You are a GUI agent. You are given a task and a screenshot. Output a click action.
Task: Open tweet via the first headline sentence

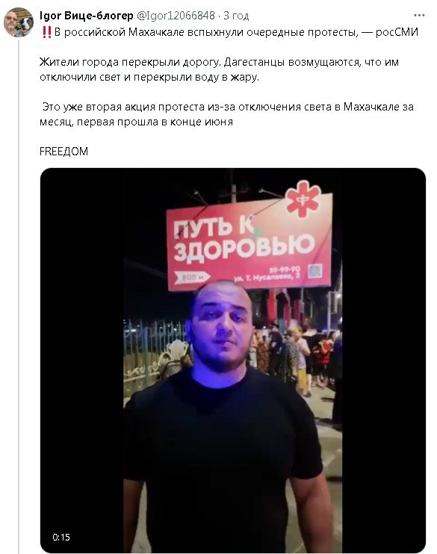(x=236, y=32)
